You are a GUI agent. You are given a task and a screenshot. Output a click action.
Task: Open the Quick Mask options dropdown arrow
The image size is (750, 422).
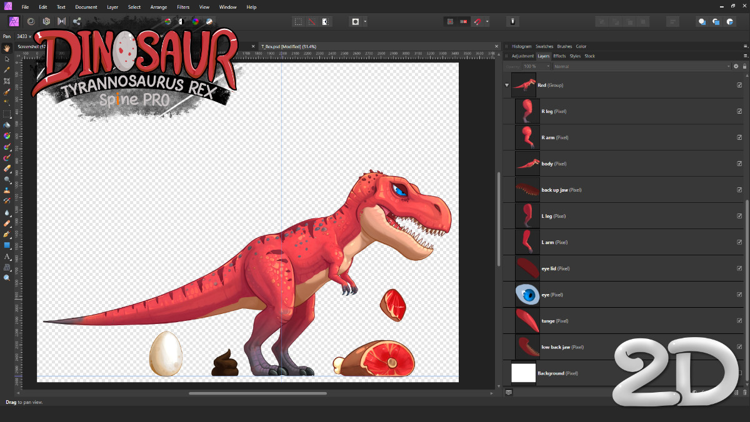365,21
